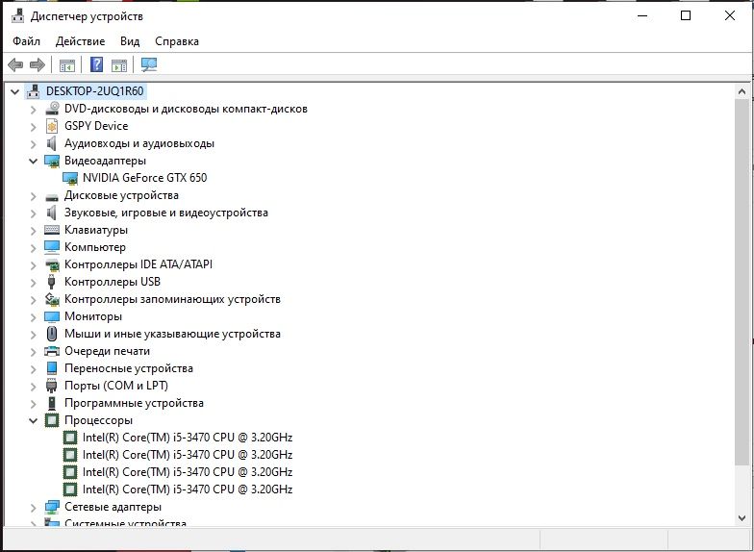
Task: Click the Компьютер monitor icon
Action: (x=52, y=246)
